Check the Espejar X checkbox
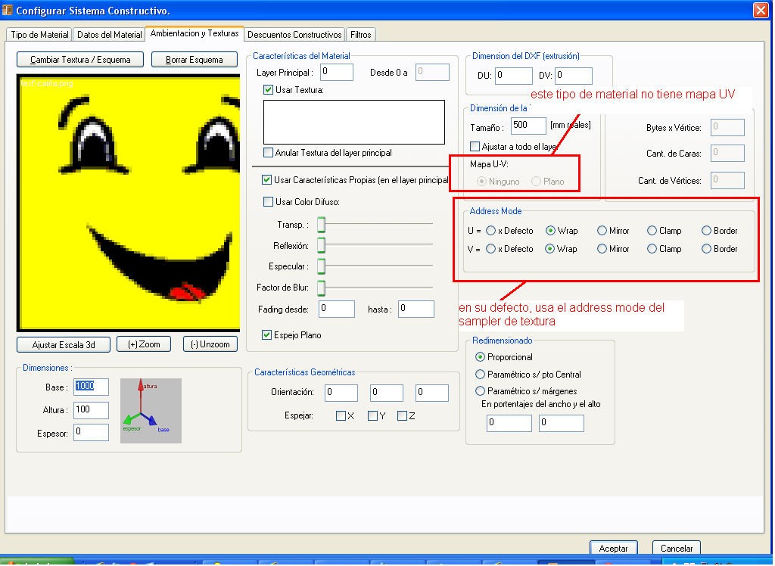This screenshot has width=775, height=566. point(341,415)
